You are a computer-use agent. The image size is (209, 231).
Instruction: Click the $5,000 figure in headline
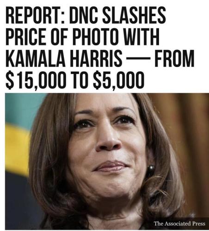tap(118, 80)
